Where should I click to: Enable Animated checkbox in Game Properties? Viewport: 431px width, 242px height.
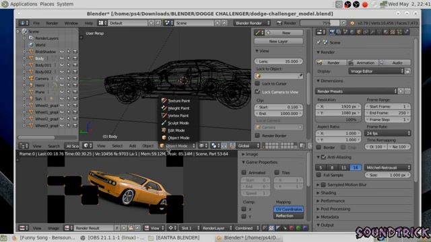pyautogui.click(x=244, y=173)
